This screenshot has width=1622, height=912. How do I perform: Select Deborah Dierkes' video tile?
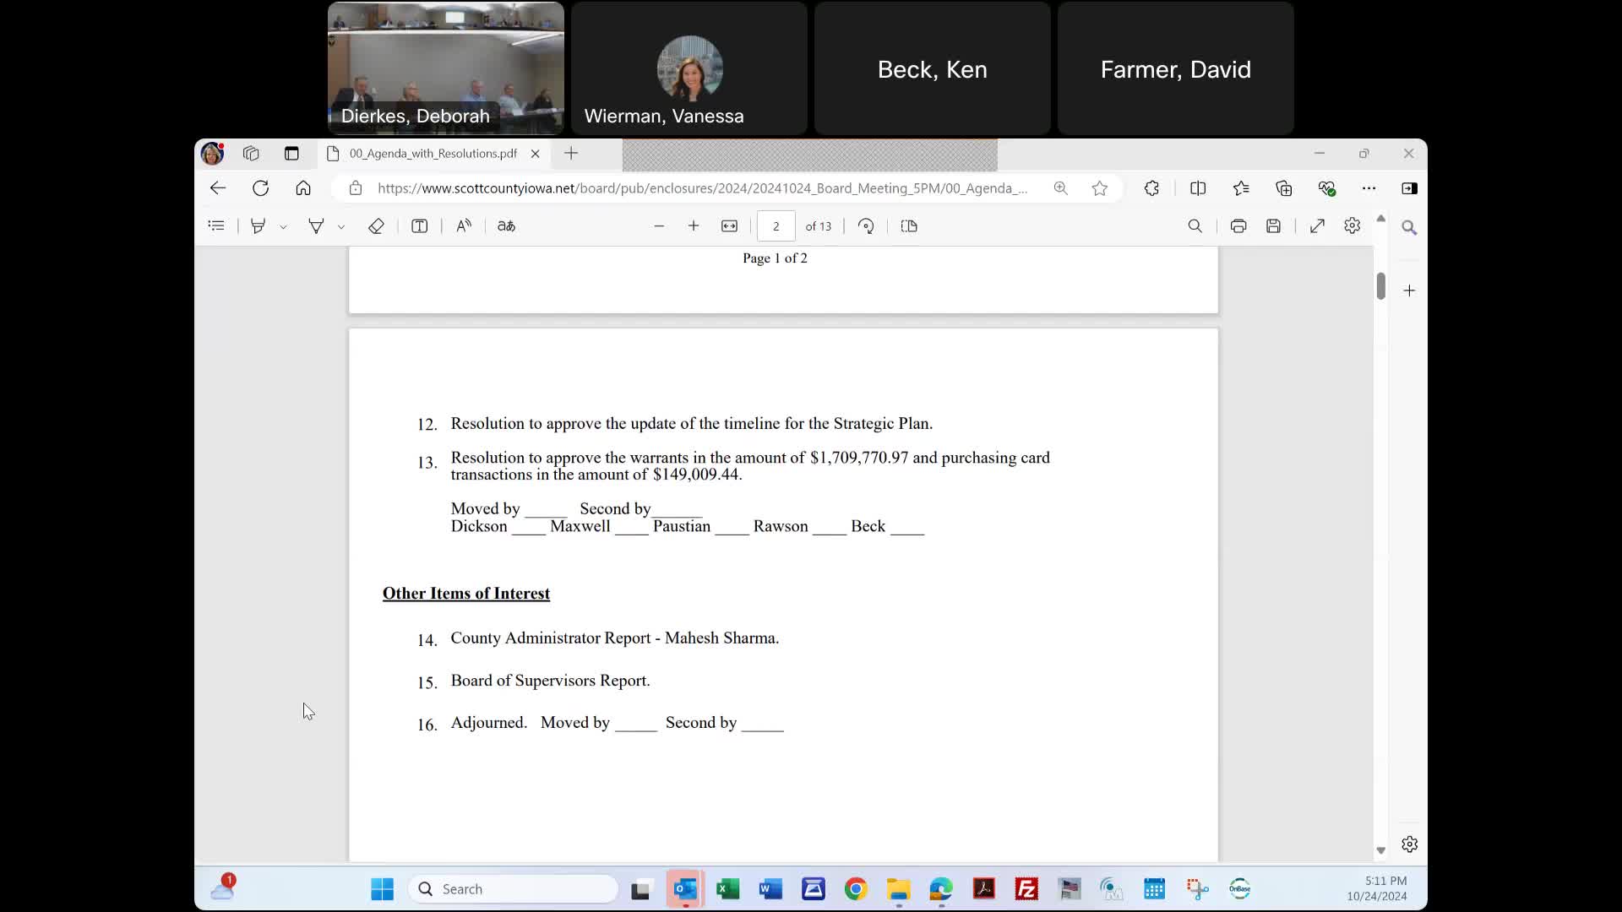446,68
